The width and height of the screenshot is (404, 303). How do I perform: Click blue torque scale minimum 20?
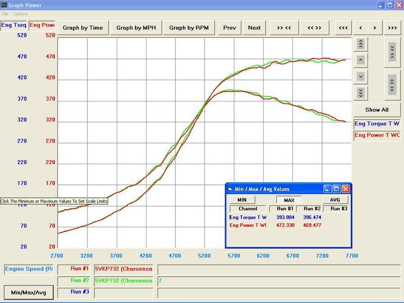pyautogui.click(x=23, y=247)
